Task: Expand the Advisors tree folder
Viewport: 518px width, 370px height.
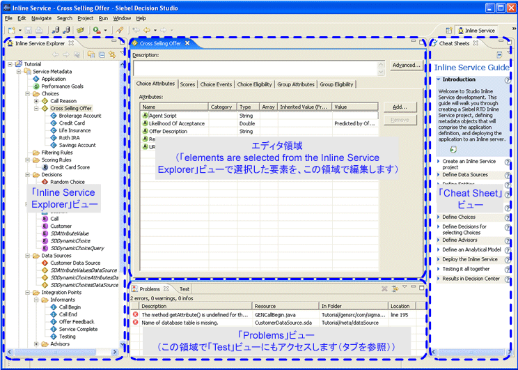Action: (x=36, y=344)
